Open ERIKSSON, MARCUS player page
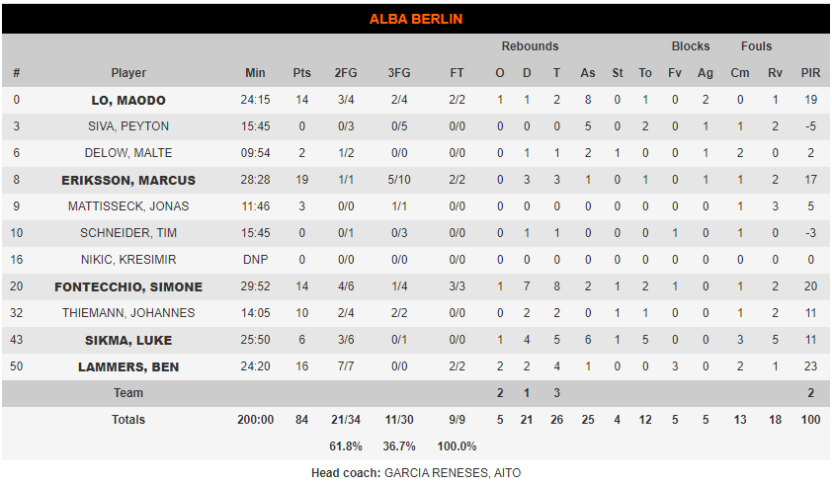Viewport: 832px width, 486px height. click(x=128, y=181)
